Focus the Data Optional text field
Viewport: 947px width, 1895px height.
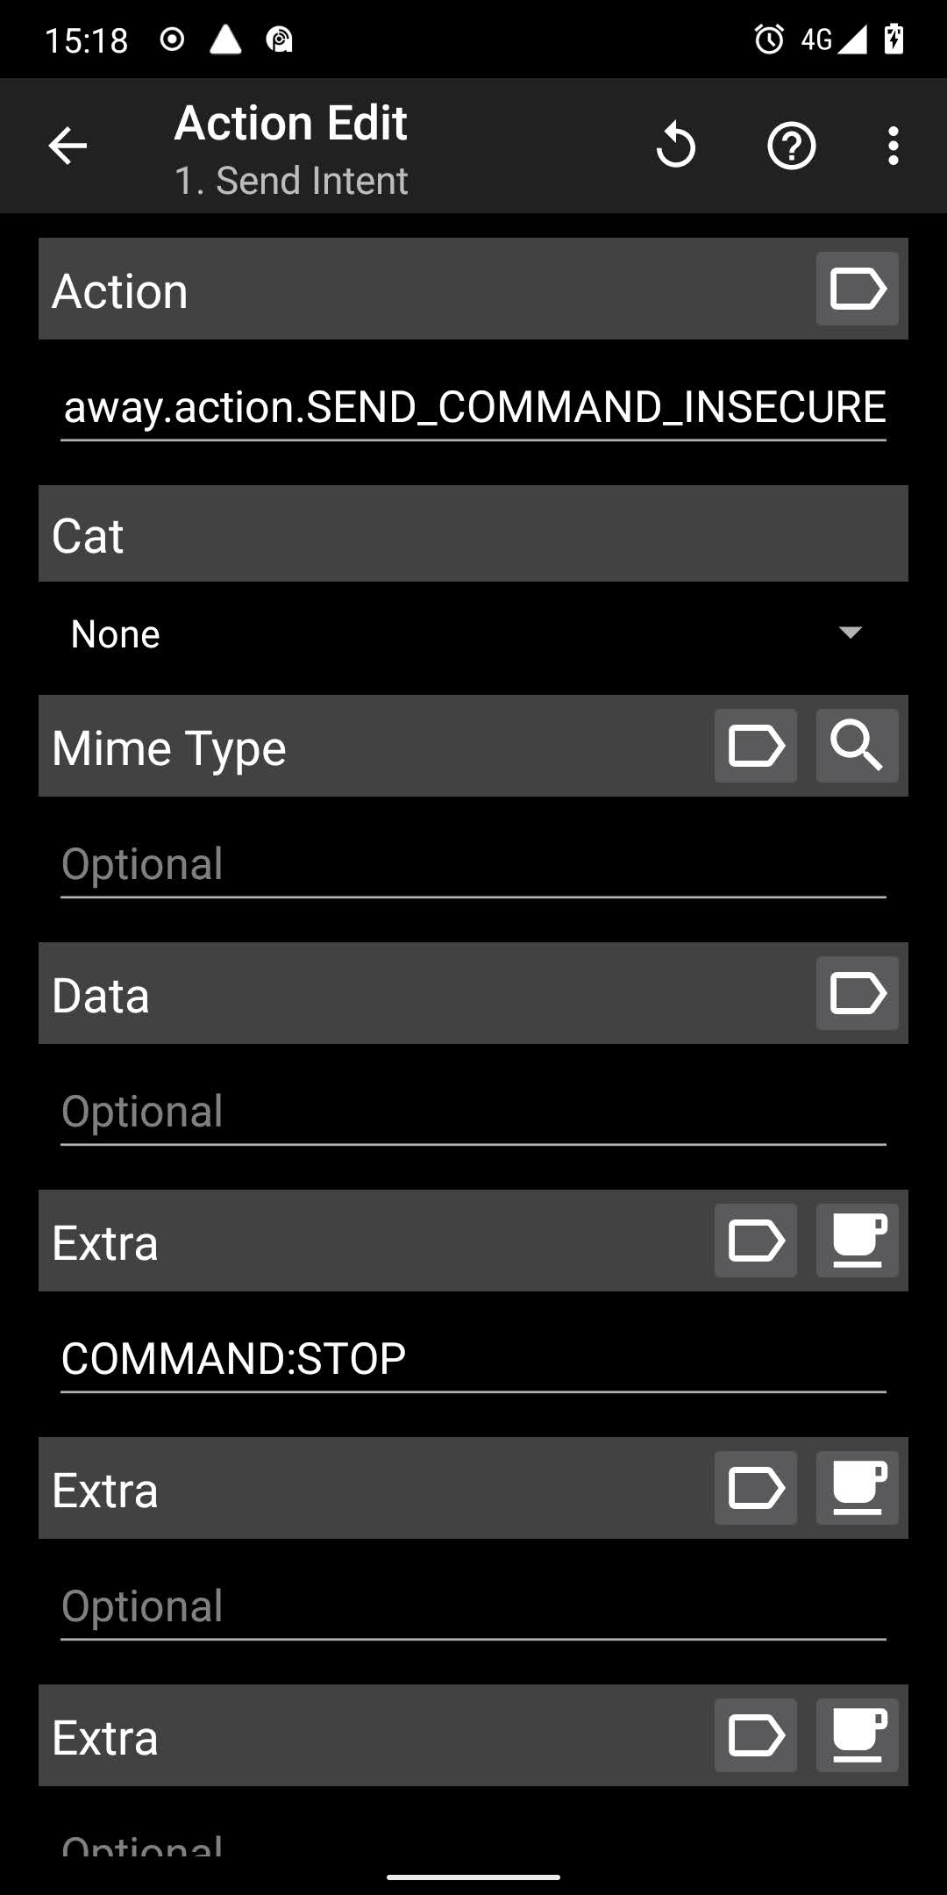(x=473, y=1112)
